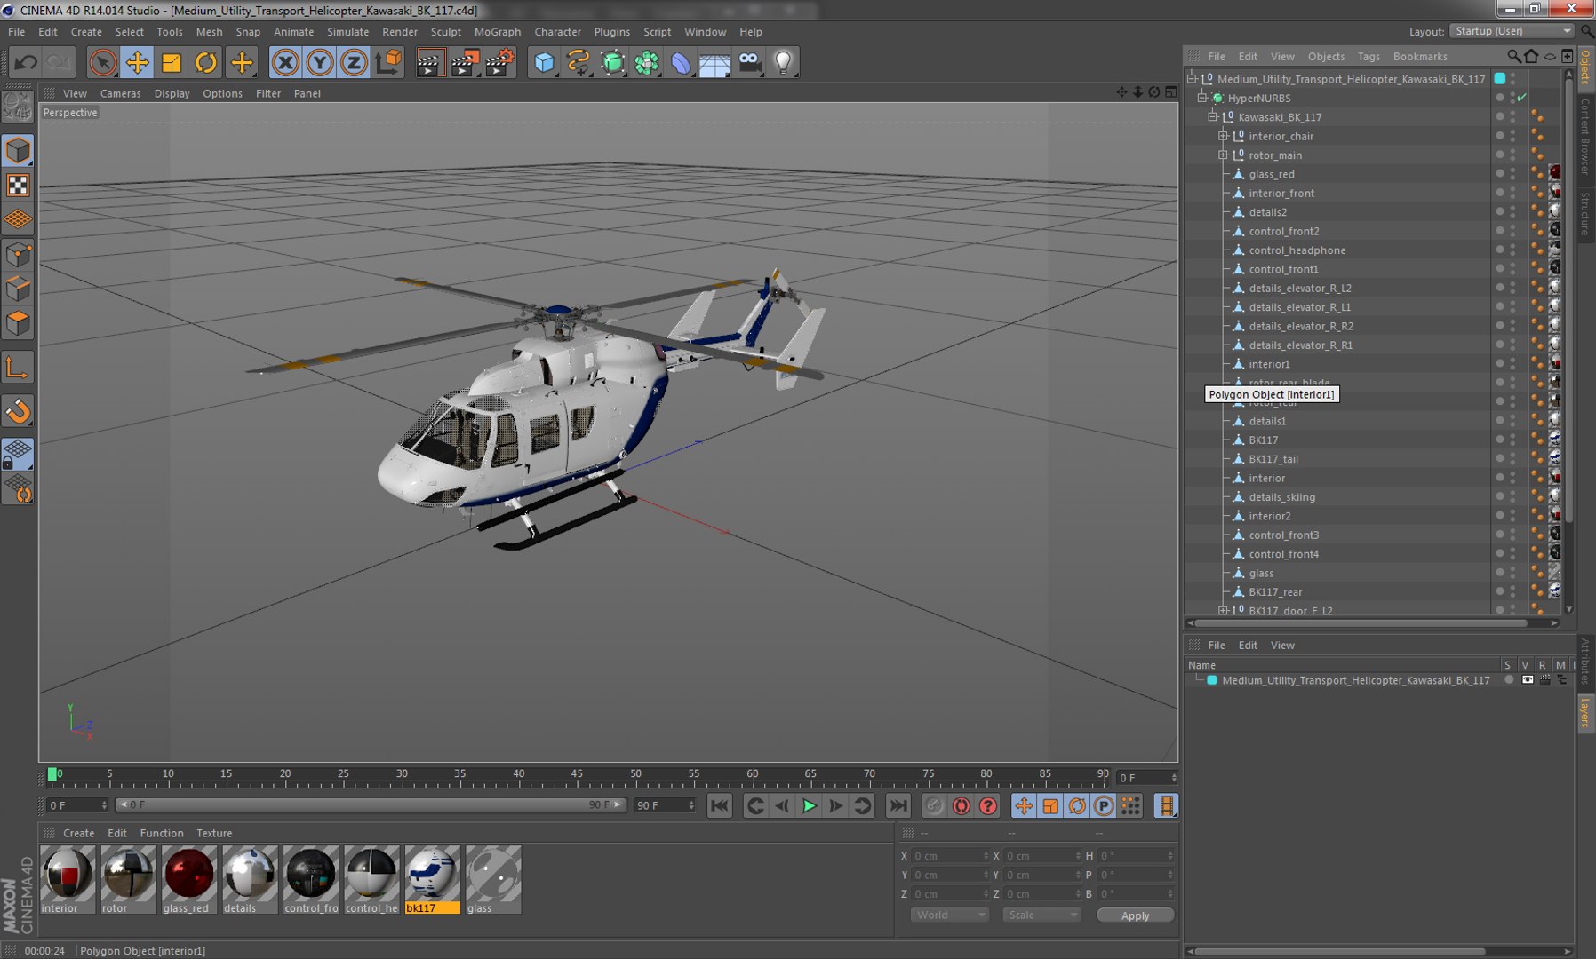Open the Plugins menu

click(x=611, y=31)
